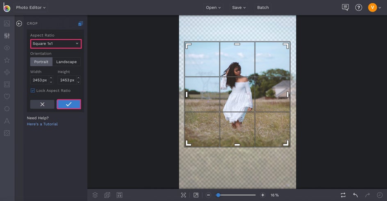The height and width of the screenshot is (201, 387).
Task: Expand the Save menu
Action: click(x=239, y=7)
